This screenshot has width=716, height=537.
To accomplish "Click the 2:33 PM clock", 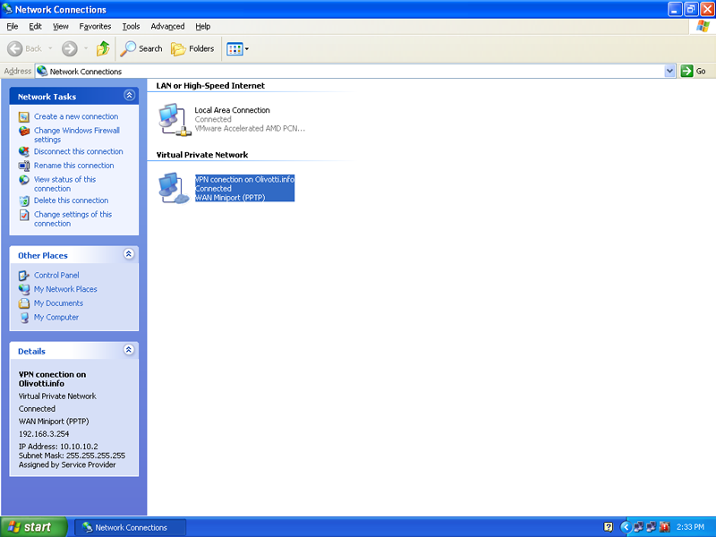I will click(690, 527).
